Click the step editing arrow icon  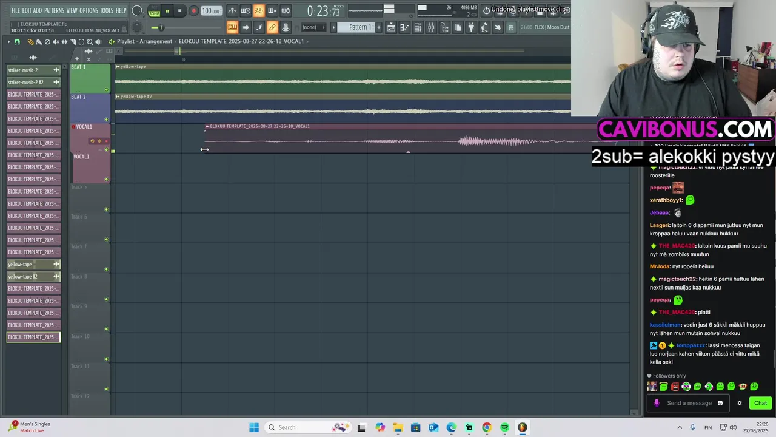coord(246,27)
